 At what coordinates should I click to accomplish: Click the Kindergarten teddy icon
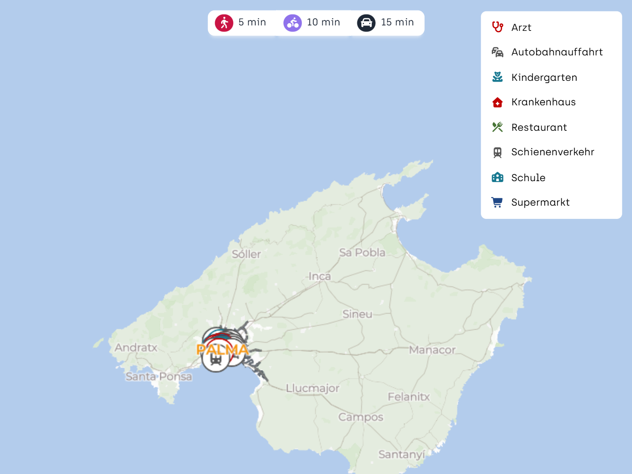pos(498,77)
